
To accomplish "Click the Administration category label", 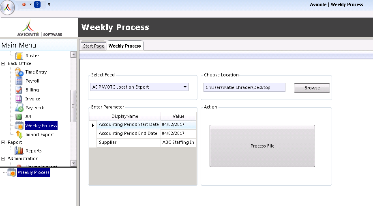I will [23, 158].
